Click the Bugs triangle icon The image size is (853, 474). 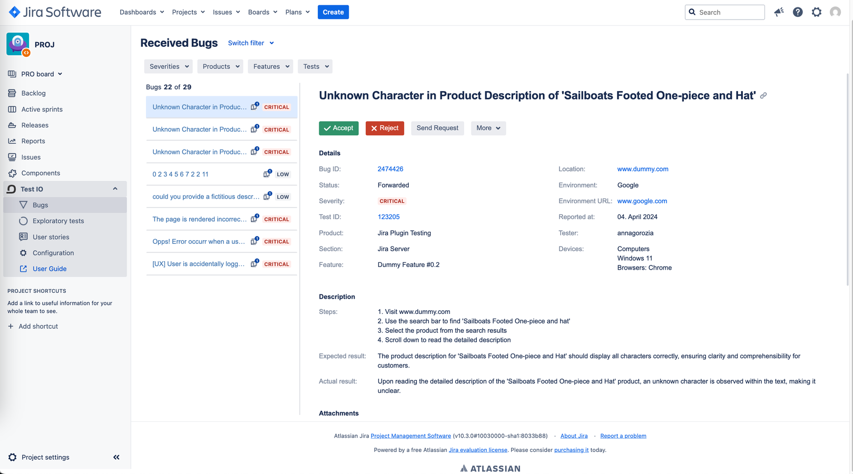(x=23, y=205)
